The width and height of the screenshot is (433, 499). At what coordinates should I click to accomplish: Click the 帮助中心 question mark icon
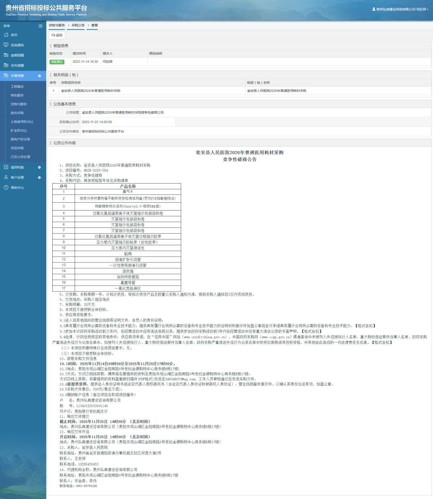pos(6,187)
